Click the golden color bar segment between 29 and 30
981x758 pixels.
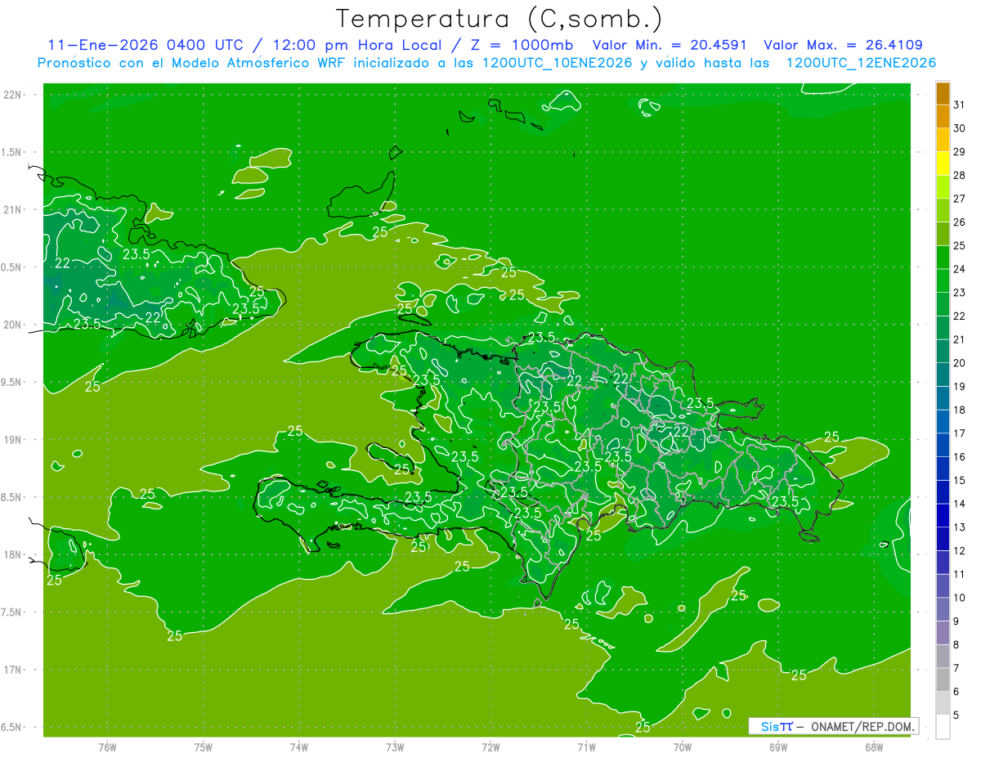(x=943, y=140)
